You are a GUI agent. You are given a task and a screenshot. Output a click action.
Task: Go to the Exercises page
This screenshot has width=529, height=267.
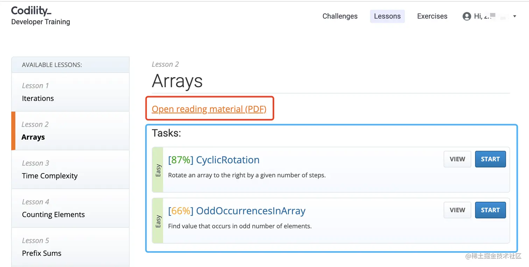pyautogui.click(x=432, y=16)
